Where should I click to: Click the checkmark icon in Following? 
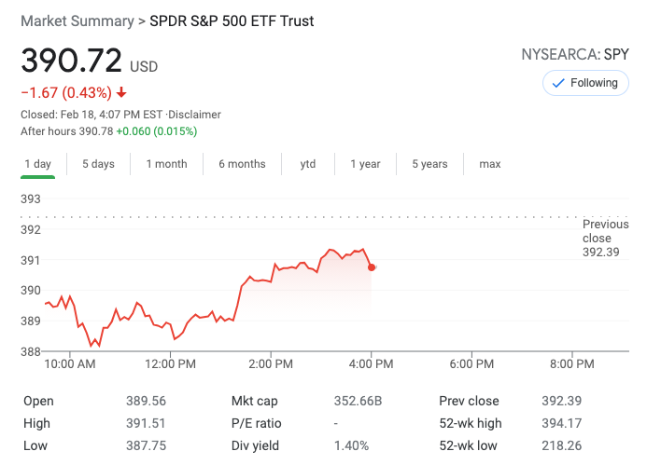[x=558, y=83]
